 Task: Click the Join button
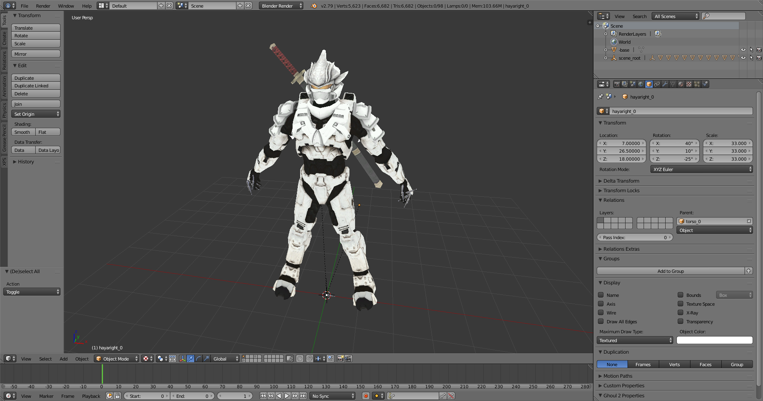click(x=36, y=104)
